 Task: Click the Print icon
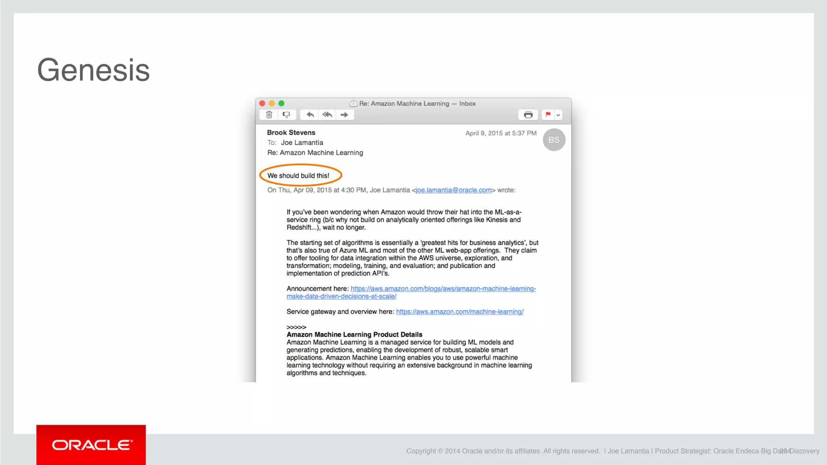click(528, 115)
